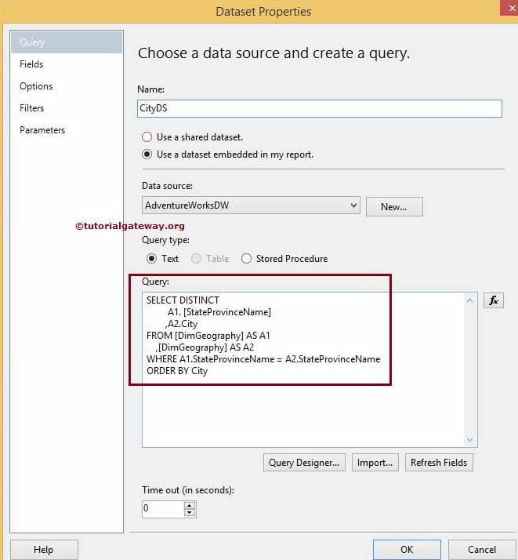This screenshot has width=518, height=560.
Task: Click the New... data source button
Action: tap(394, 206)
